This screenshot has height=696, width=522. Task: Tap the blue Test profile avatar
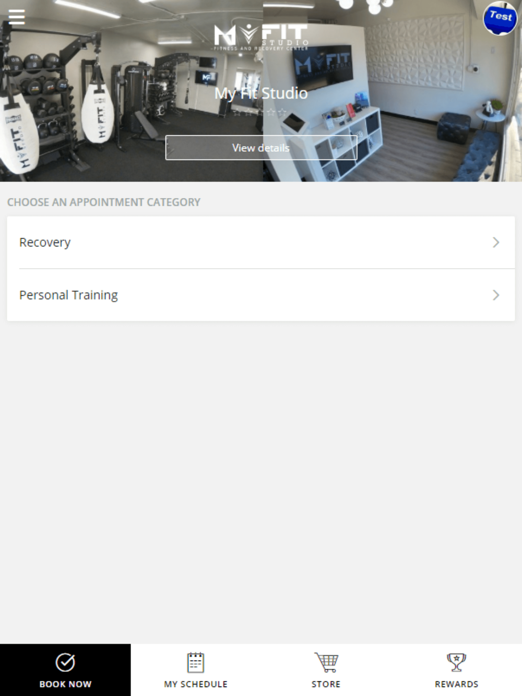pos(500,19)
